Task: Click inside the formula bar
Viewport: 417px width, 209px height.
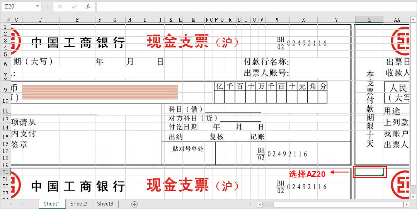Action: pyautogui.click(x=256, y=7)
